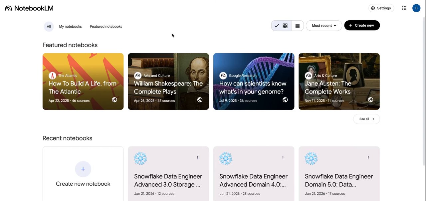Open more options for Domain 4.0 notebook
Screen dimensions: 426x201
283,158
